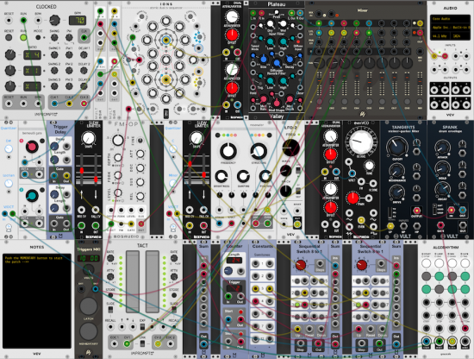Click the ODD output jack on Resonator
Screen dimensions: 474x359
tap(256, 224)
